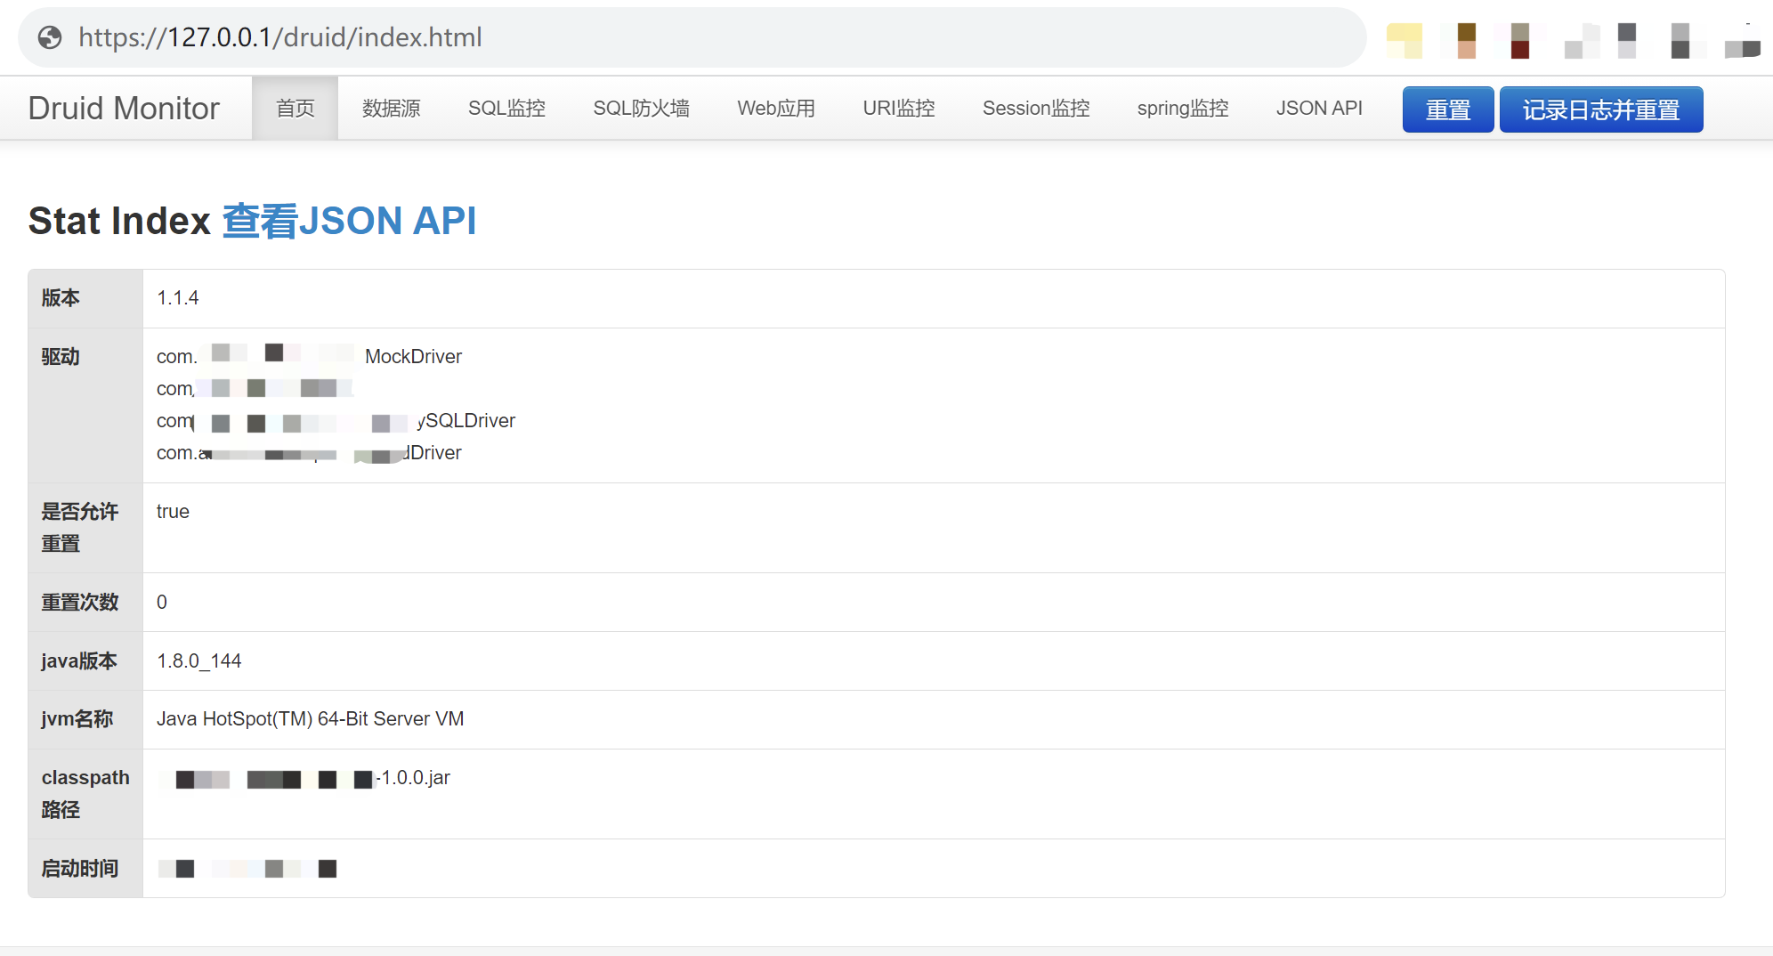Open the 数据源 tab
Viewport: 1773px width, 956px height.
pyautogui.click(x=391, y=109)
